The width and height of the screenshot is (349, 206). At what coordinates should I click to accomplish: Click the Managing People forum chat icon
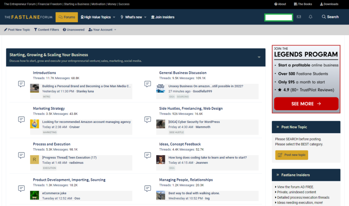pos(148,188)
